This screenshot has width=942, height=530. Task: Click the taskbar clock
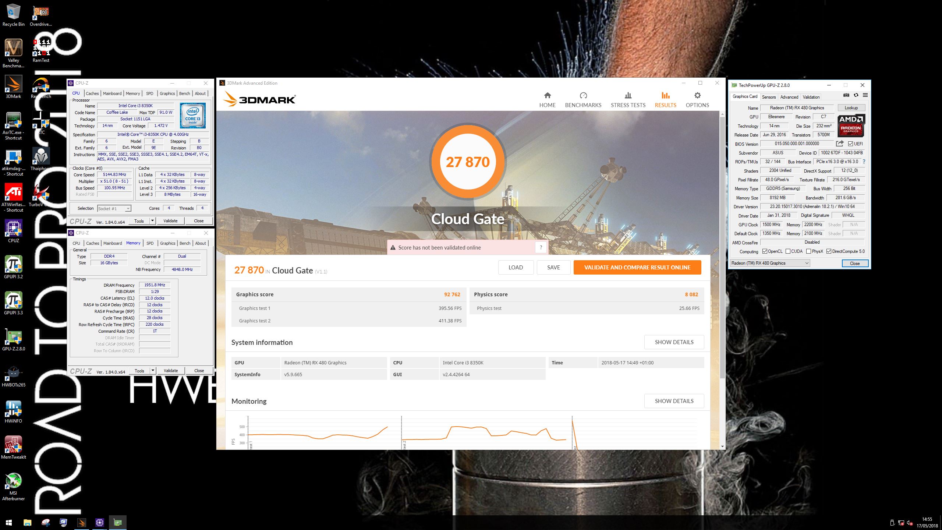pos(927,522)
